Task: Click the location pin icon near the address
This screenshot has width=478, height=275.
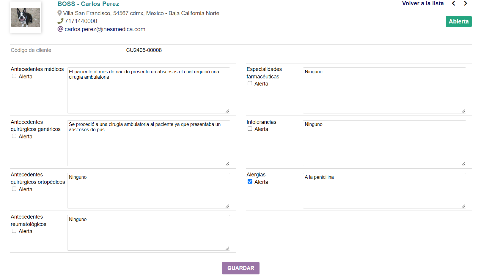Action: (x=59, y=13)
